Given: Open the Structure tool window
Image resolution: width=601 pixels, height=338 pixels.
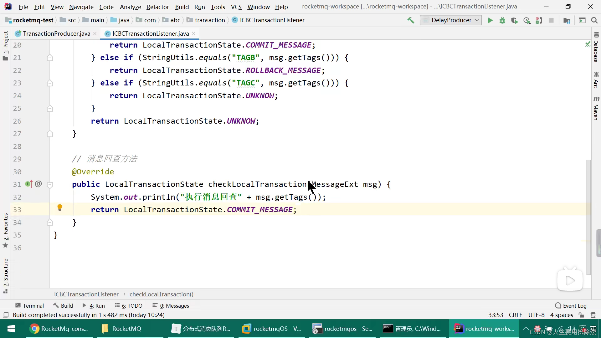Looking at the screenshot, I should pos(5,276).
